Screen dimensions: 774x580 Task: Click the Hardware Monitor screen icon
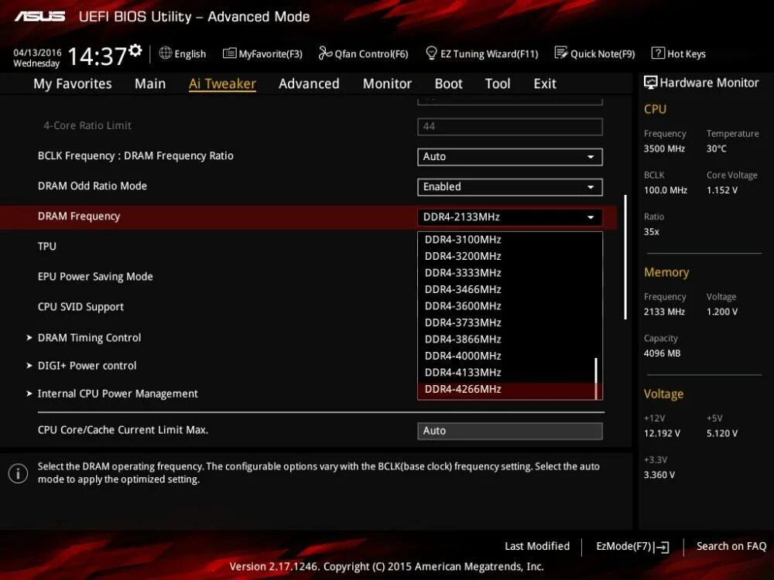[x=651, y=83]
